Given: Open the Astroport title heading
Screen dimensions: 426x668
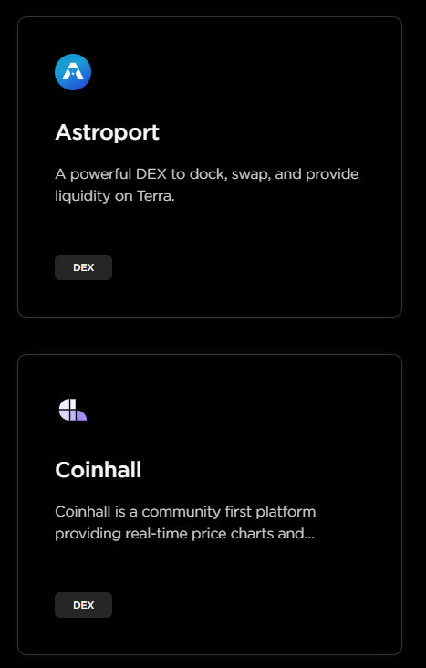Looking at the screenshot, I should point(107,132).
